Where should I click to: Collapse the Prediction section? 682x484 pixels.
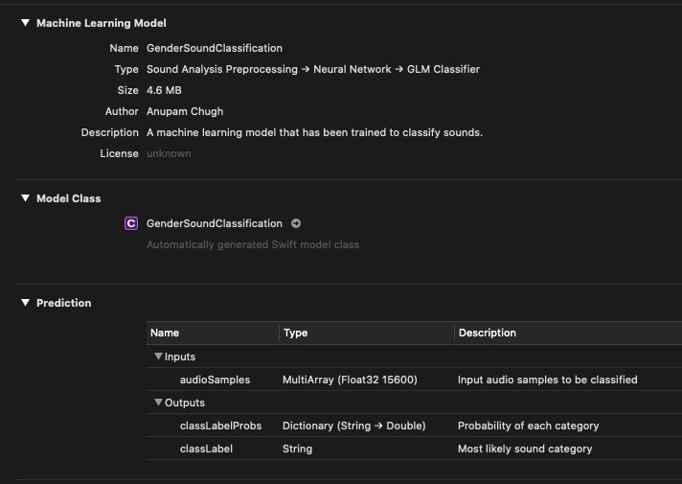[x=25, y=303]
